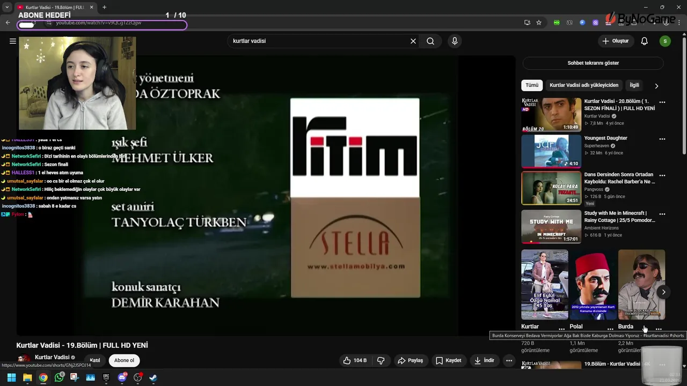Viewport: 687px width, 386px height.
Task: Open Kurtlar Vadisi 20.Bölüm thumbnail
Action: [551, 115]
